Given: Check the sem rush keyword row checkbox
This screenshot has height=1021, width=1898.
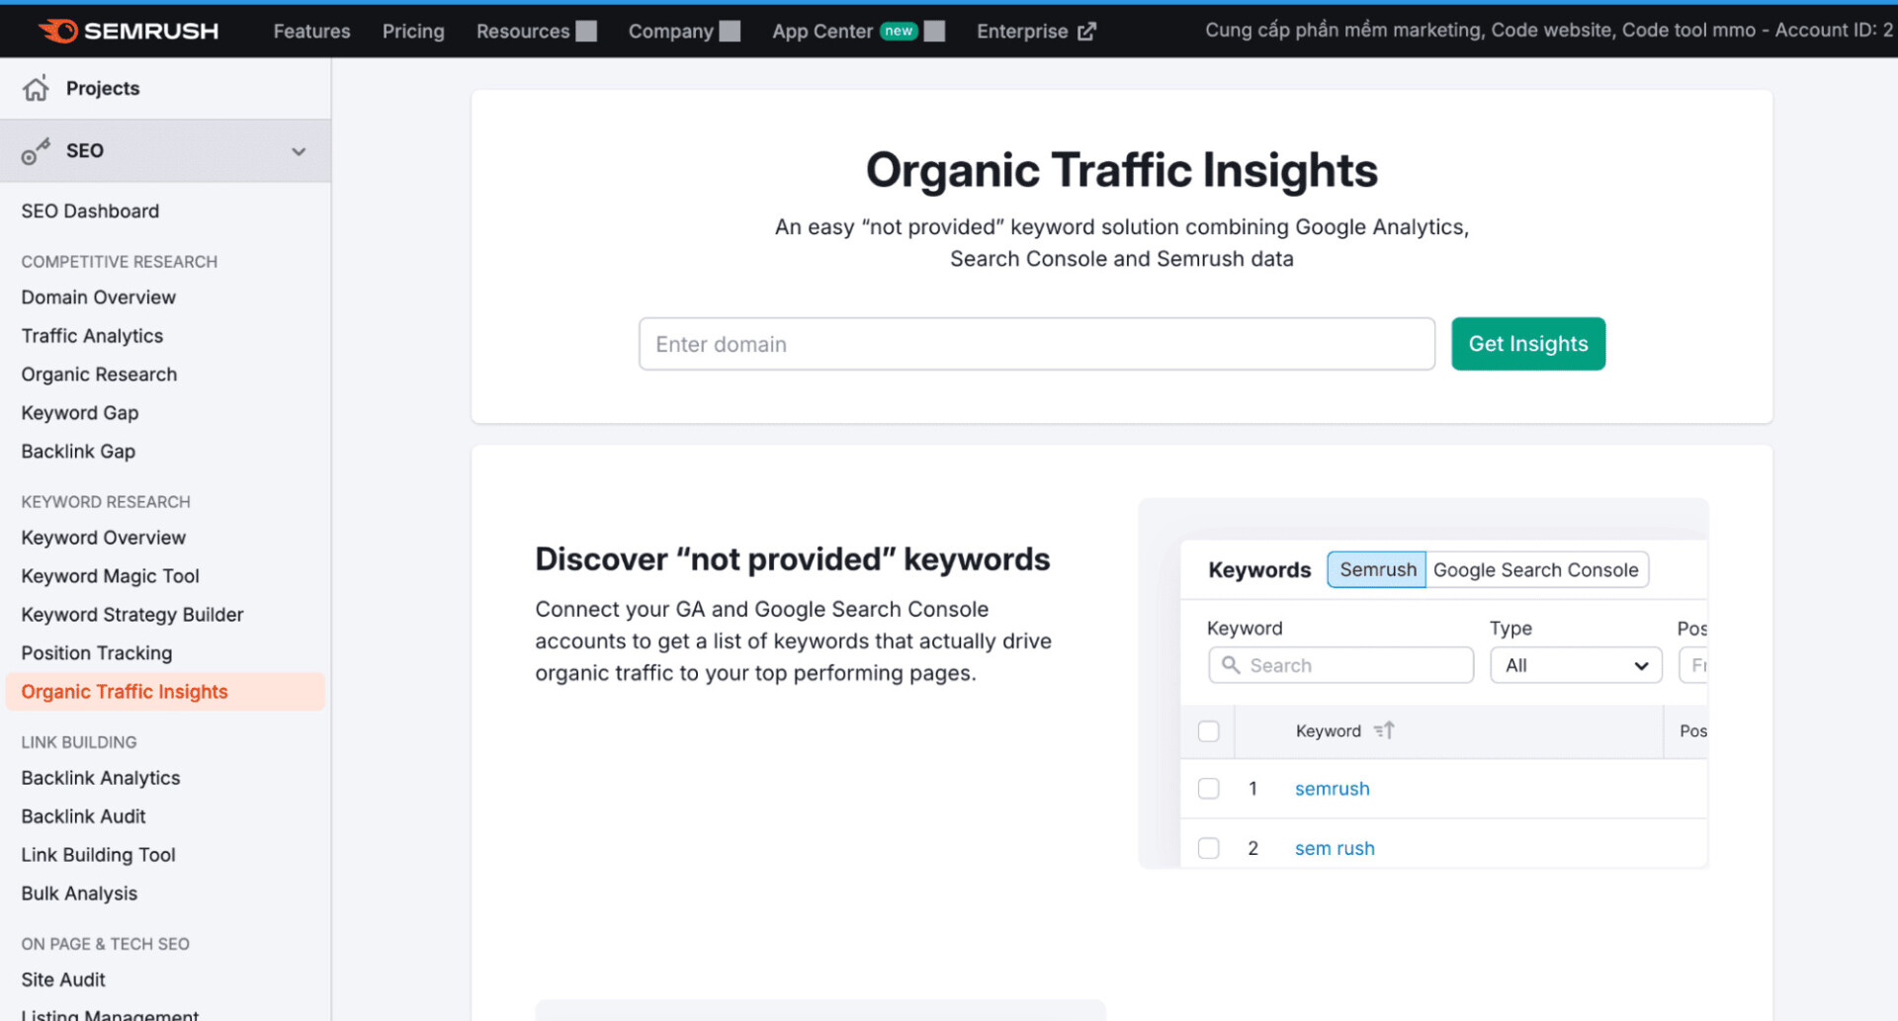Looking at the screenshot, I should pyautogui.click(x=1208, y=848).
